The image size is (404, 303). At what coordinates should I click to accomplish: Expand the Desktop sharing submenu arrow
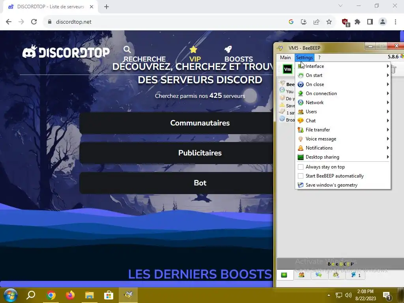387,157
